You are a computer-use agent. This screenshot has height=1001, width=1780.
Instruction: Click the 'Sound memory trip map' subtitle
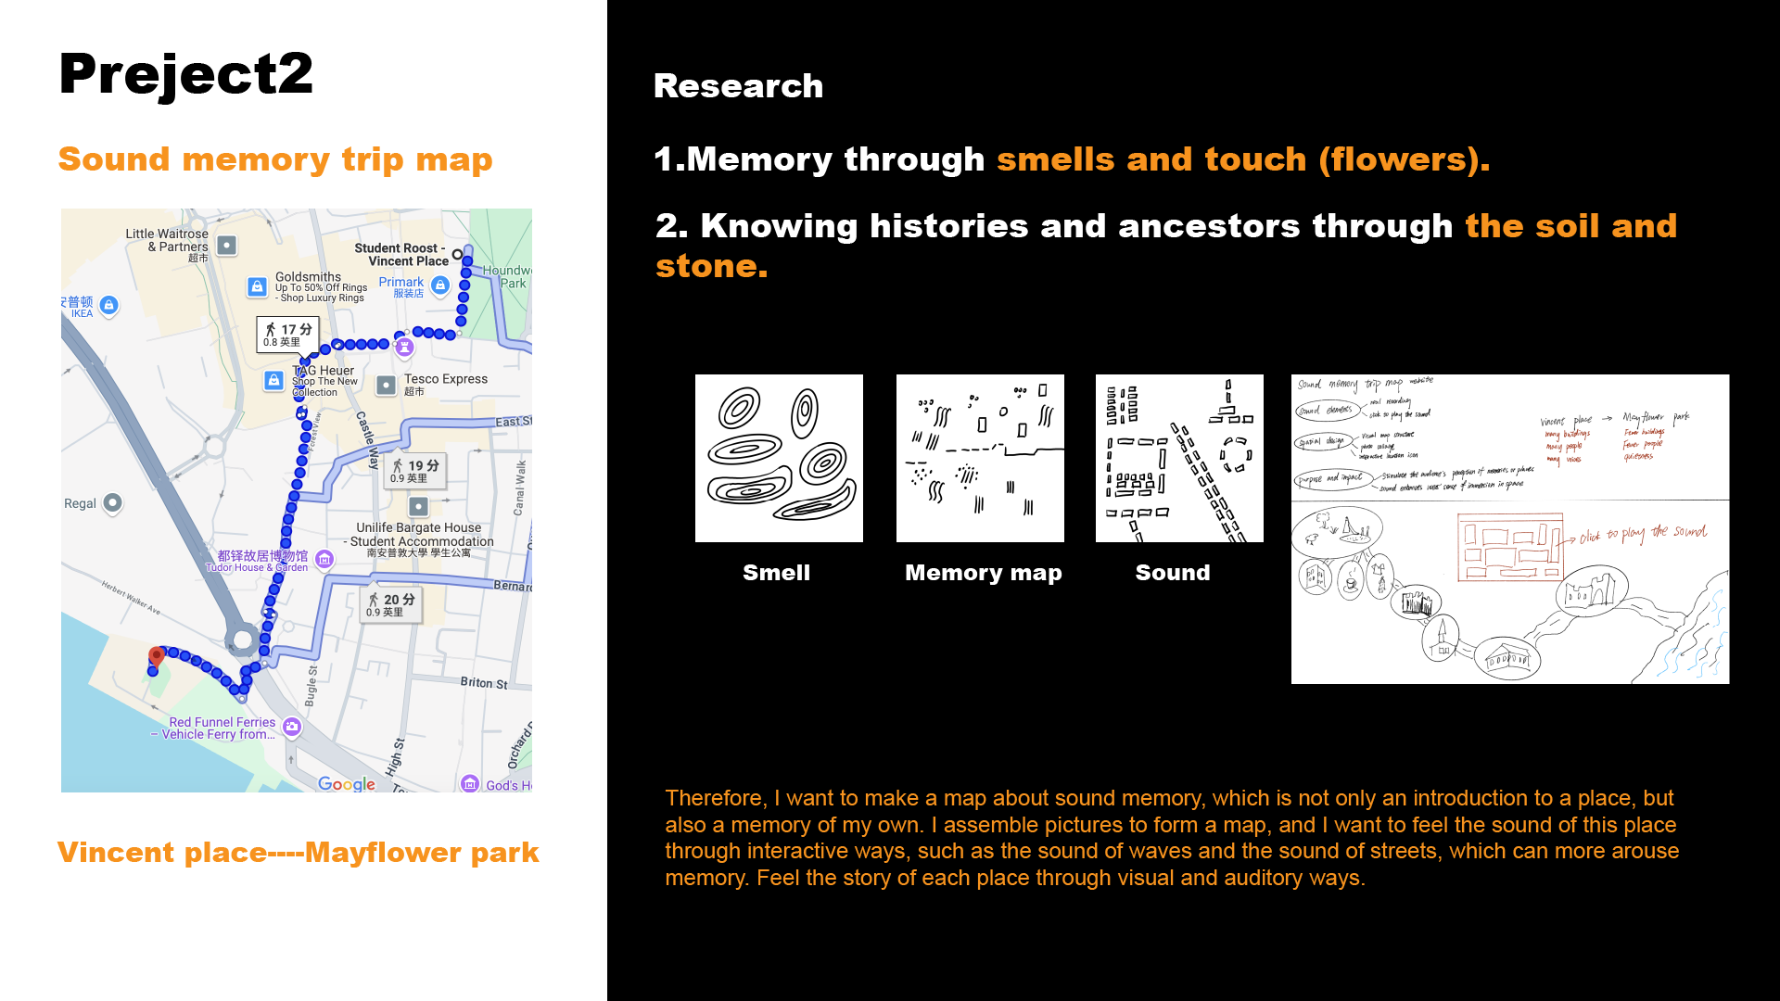(x=275, y=159)
